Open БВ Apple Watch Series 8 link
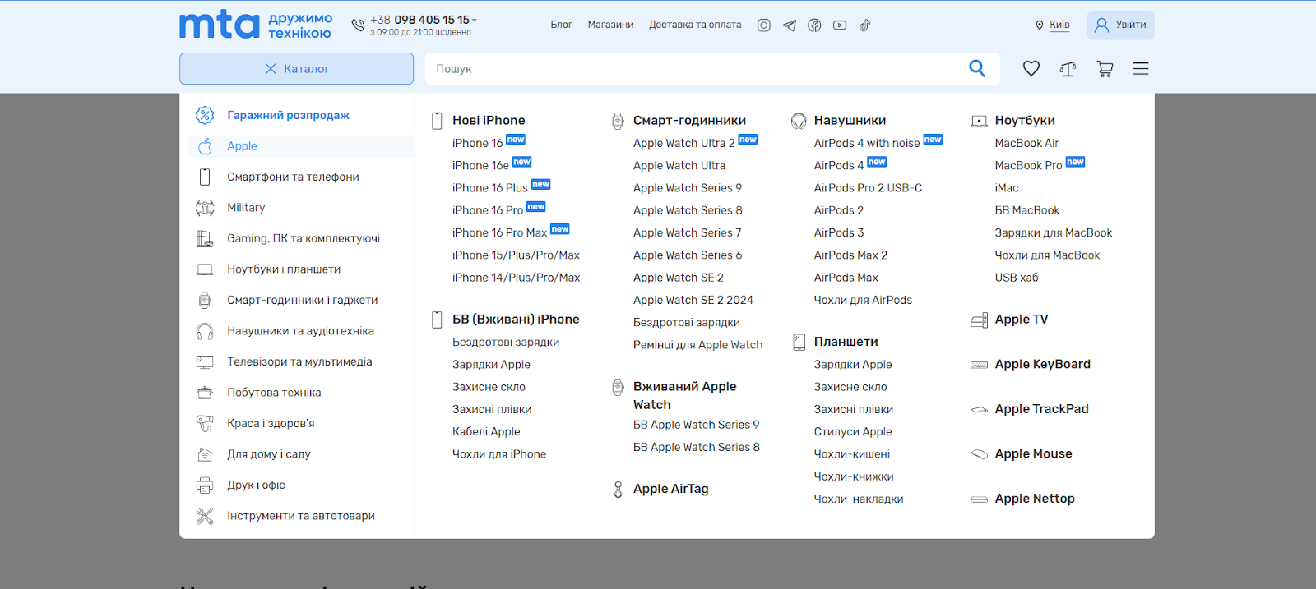The height and width of the screenshot is (589, 1316). (x=697, y=447)
